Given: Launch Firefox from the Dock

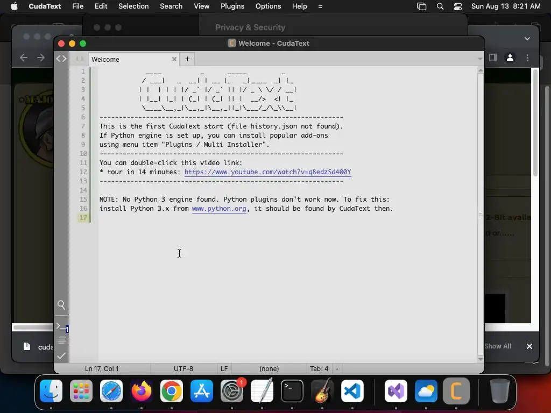Looking at the screenshot, I should point(142,391).
